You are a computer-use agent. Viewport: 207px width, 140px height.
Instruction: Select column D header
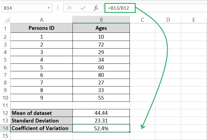click(168, 20)
